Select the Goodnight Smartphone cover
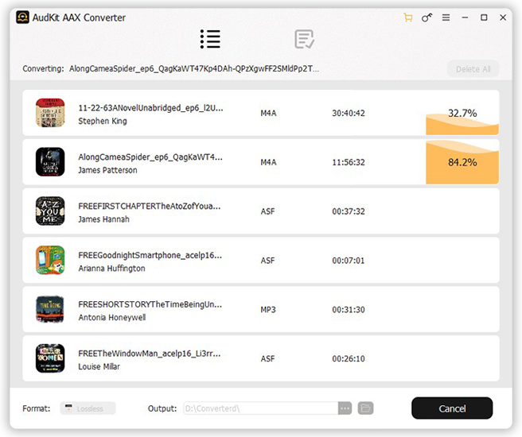This screenshot has height=437, width=522. click(50, 260)
